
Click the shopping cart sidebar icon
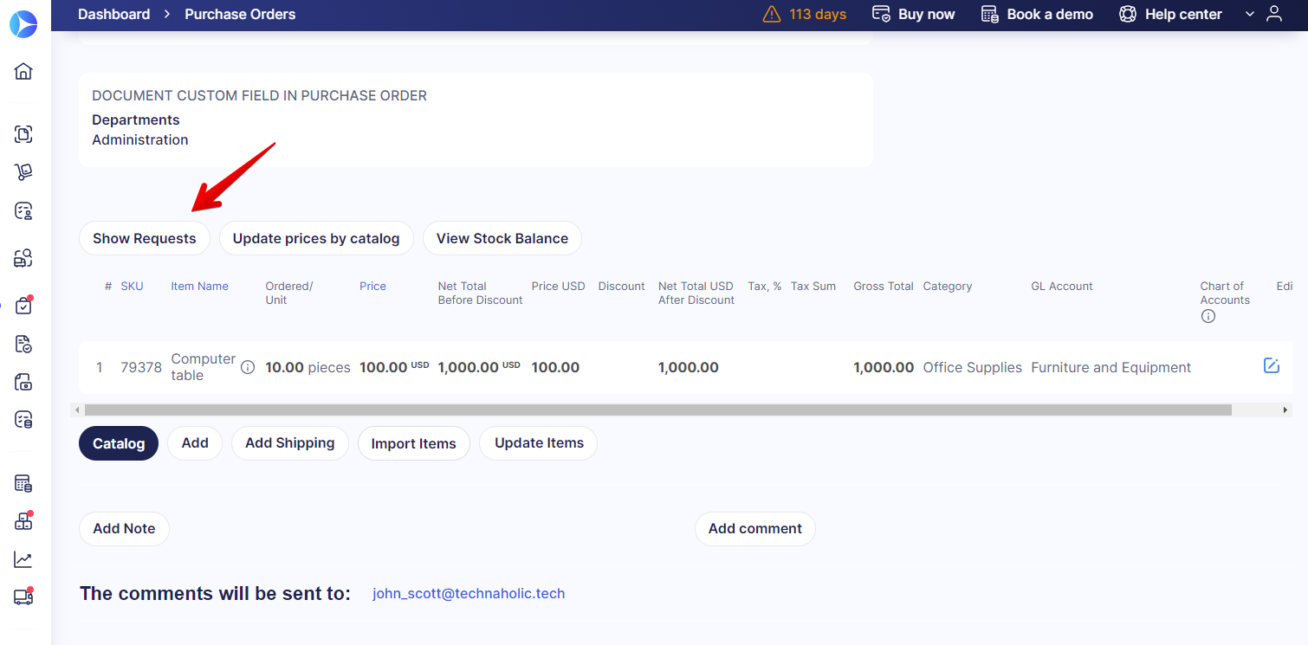(23, 172)
